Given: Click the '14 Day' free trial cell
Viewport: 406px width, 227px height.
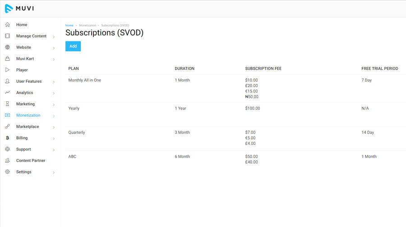Looking at the screenshot, I should point(368,132).
